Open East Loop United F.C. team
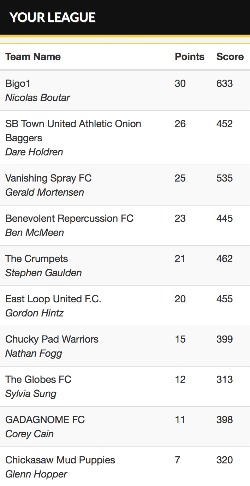This screenshot has height=486, width=250. click(53, 299)
